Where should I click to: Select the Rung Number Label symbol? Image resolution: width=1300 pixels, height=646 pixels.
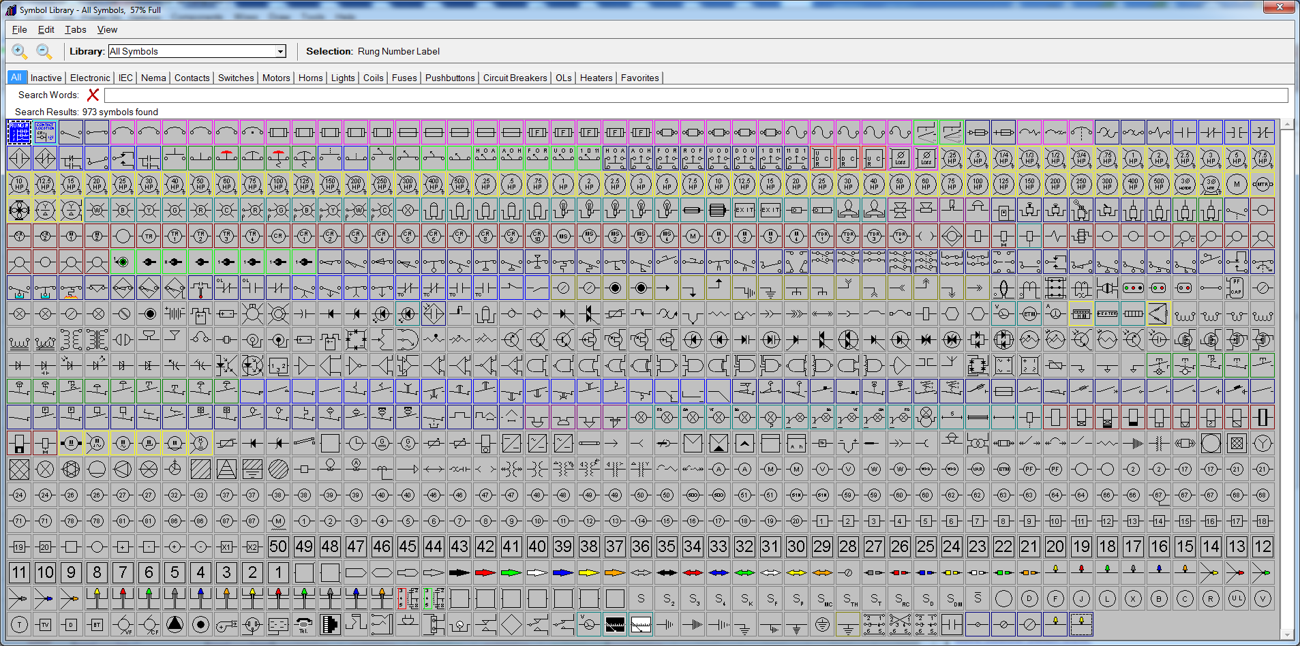[19, 132]
